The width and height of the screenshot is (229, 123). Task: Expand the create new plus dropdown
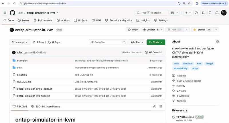point(188,13)
